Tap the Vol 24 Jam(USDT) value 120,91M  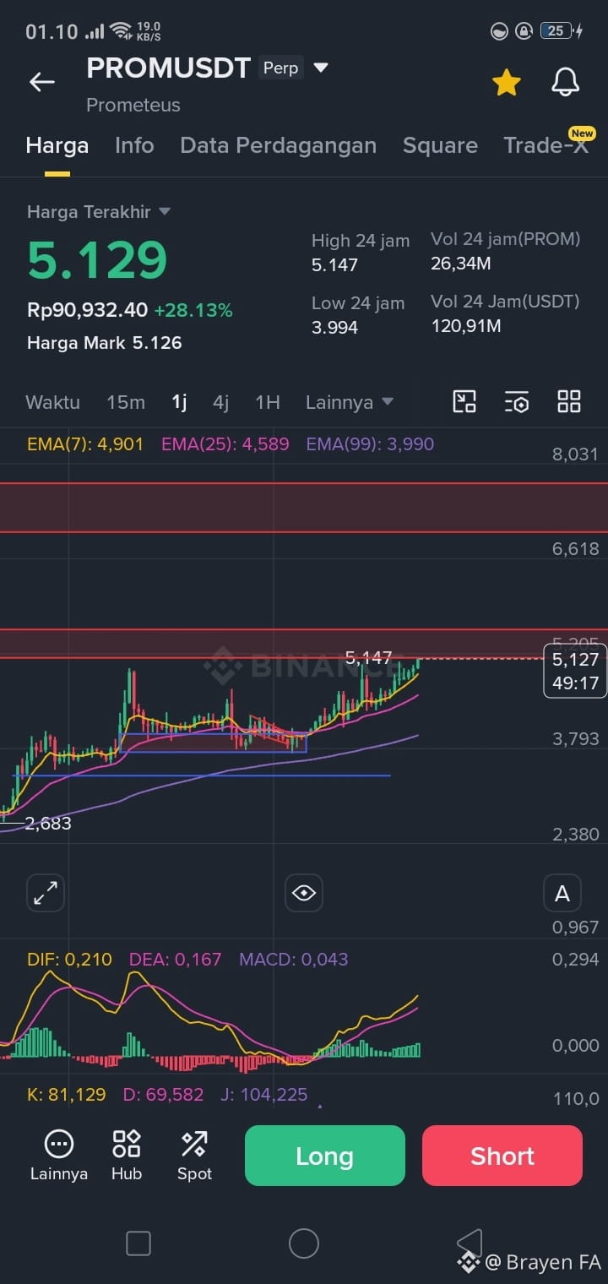click(466, 325)
